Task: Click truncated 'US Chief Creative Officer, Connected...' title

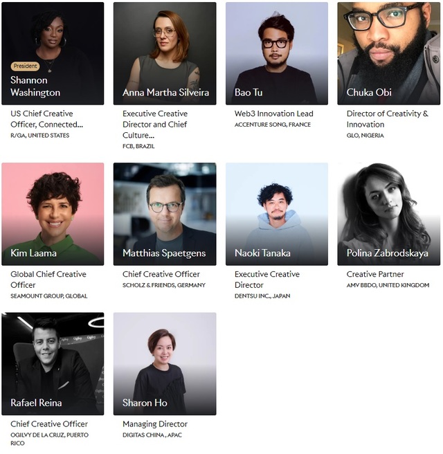Action: (x=46, y=119)
